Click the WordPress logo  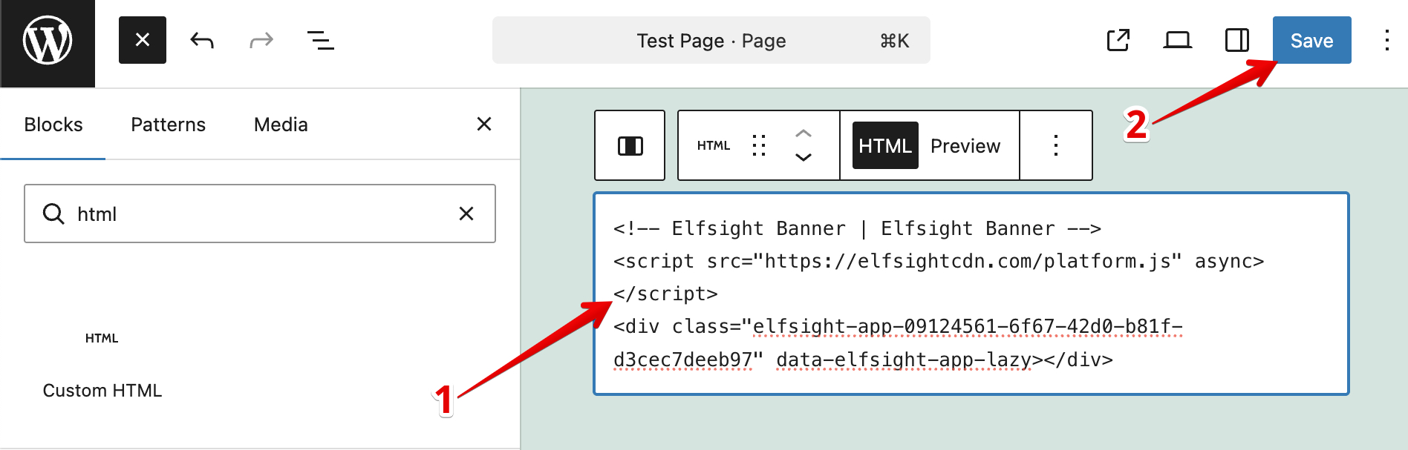coord(48,41)
